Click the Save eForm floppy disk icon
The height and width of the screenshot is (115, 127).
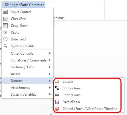click(57, 102)
